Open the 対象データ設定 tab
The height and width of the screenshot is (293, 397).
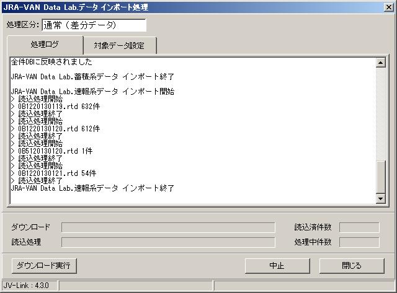pyautogui.click(x=120, y=45)
